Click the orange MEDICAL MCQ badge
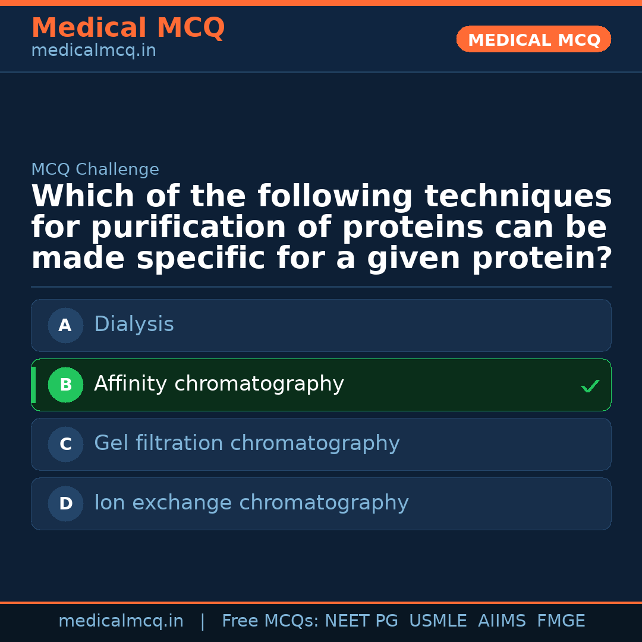This screenshot has height=642, width=642. point(533,39)
